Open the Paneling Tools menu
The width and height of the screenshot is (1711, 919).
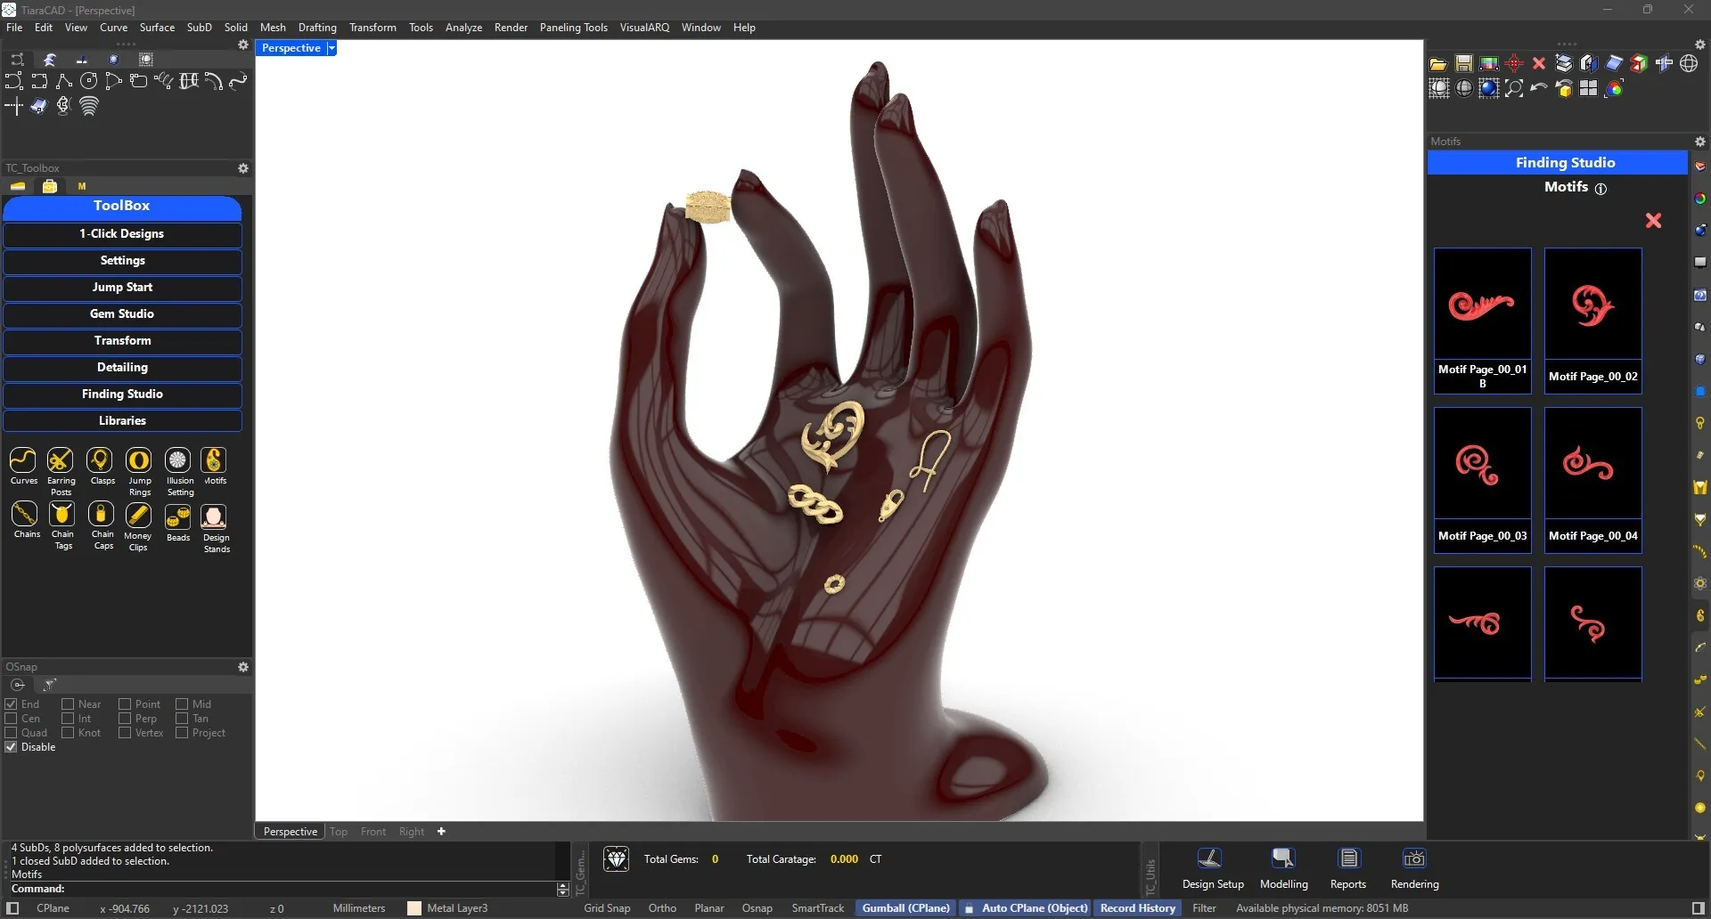point(573,28)
